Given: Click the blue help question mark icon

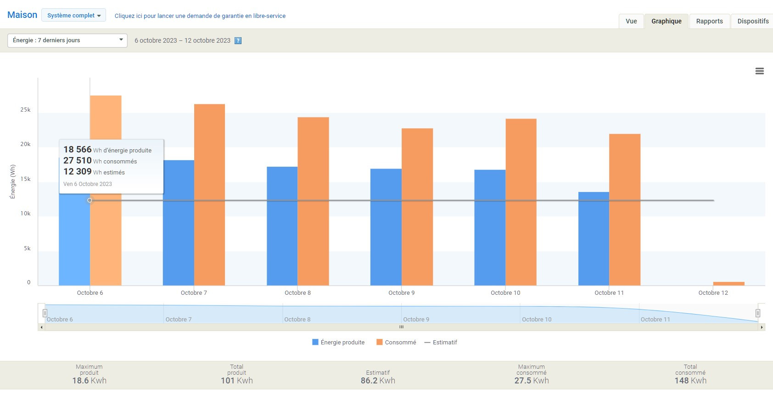Looking at the screenshot, I should 238,41.
